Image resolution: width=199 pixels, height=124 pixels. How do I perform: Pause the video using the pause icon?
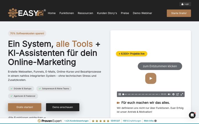point(120,94)
